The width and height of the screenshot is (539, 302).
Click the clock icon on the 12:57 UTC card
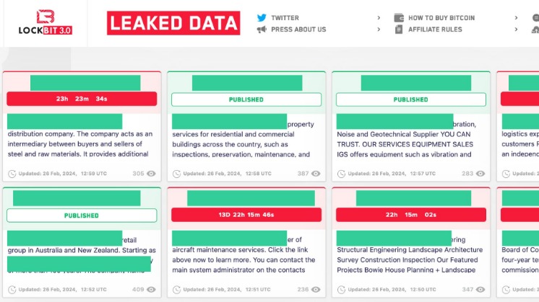coord(342,174)
